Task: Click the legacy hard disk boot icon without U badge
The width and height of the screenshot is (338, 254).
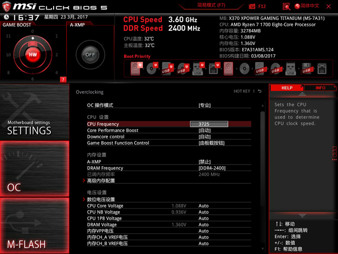Action: tap(228, 69)
